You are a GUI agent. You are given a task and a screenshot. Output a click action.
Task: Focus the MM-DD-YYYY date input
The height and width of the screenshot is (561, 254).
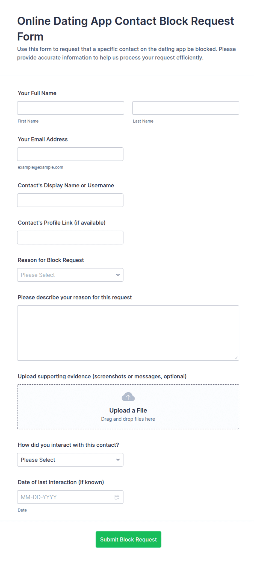pos(70,497)
